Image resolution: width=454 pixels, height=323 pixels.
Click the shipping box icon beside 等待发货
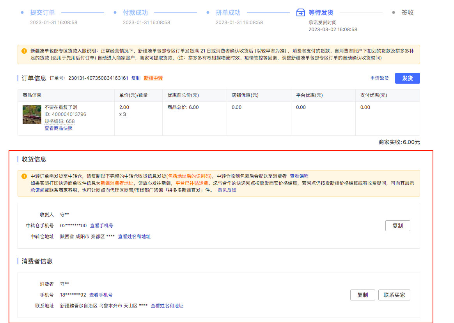pos(300,13)
